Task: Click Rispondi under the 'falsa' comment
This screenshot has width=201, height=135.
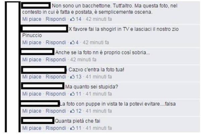Action: tap(56, 111)
